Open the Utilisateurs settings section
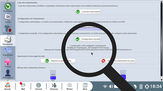 click(8, 74)
